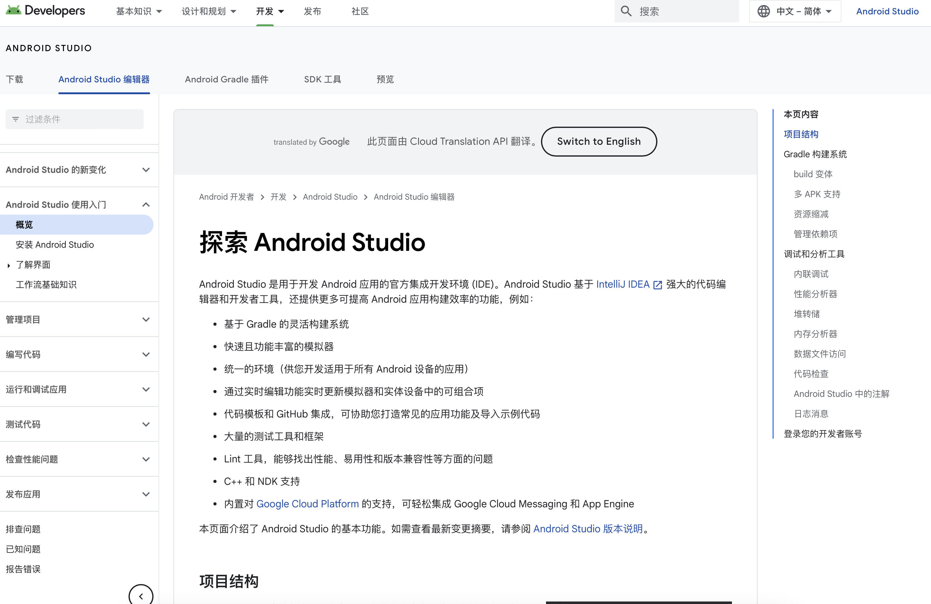Switch to SDK 工具 tab
The width and height of the screenshot is (931, 604).
(322, 80)
